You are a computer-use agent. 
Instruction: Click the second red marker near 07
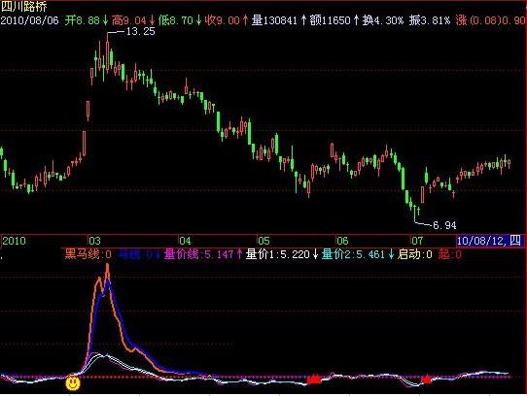click(x=426, y=379)
